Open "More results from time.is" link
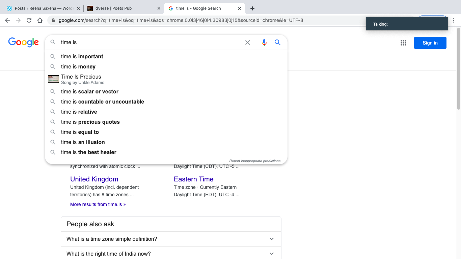The height and width of the screenshot is (259, 461). (98, 204)
